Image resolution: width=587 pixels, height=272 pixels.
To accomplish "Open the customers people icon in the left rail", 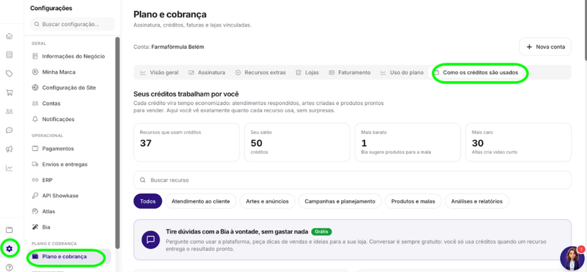I will click(9, 111).
